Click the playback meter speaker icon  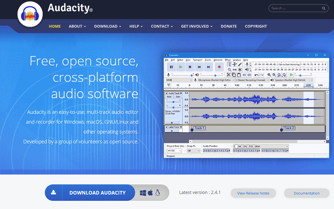tap(247, 69)
